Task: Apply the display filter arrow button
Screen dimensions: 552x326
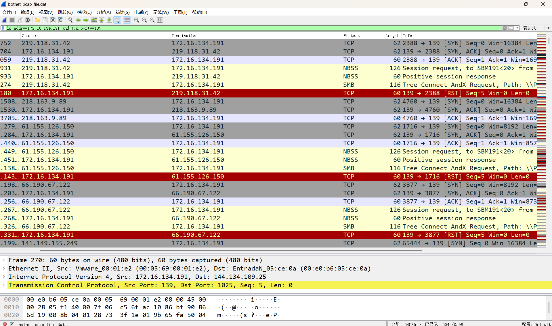Action: tap(511, 28)
